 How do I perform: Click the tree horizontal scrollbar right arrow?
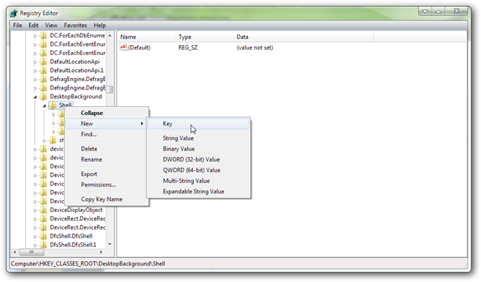[101, 252]
